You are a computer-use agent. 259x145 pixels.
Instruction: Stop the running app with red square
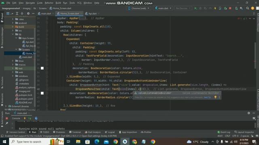[230, 8]
